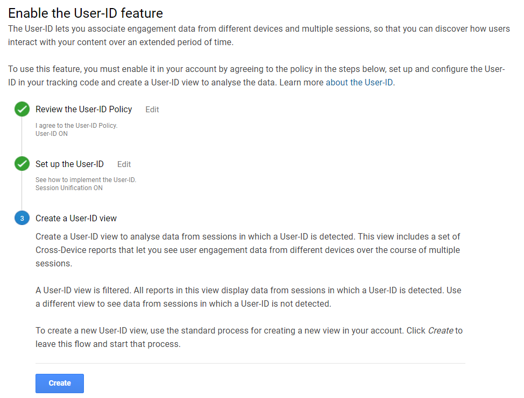Image resolution: width=524 pixels, height=398 pixels.
Task: Edit the Set up the User-ID step
Action: click(124, 164)
